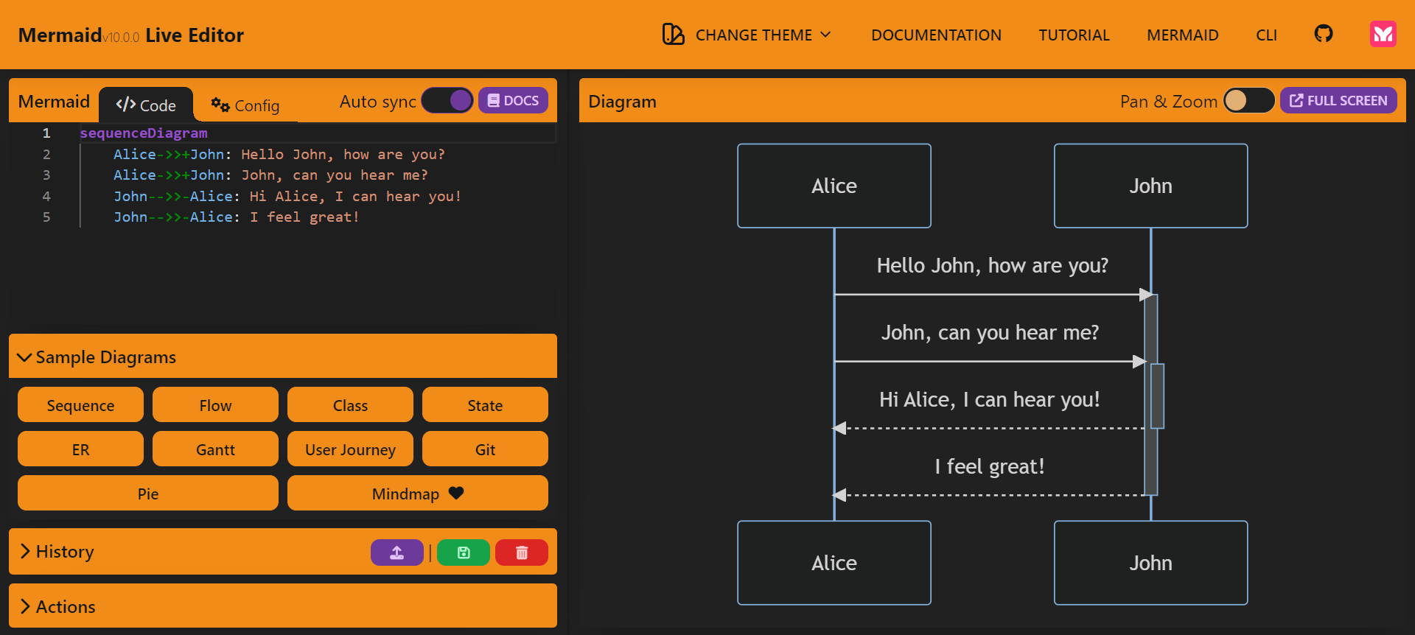This screenshot has width=1415, height=635.
Task: Click diagram message 'Hello John, how are you?'
Action: (992, 265)
